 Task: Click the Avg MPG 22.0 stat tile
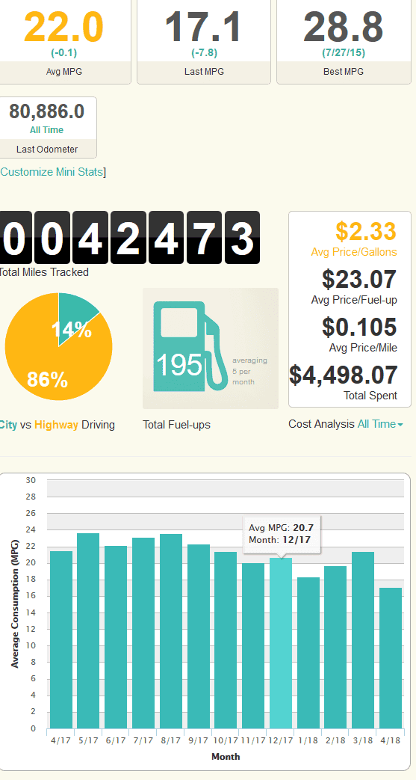pyautogui.click(x=65, y=42)
